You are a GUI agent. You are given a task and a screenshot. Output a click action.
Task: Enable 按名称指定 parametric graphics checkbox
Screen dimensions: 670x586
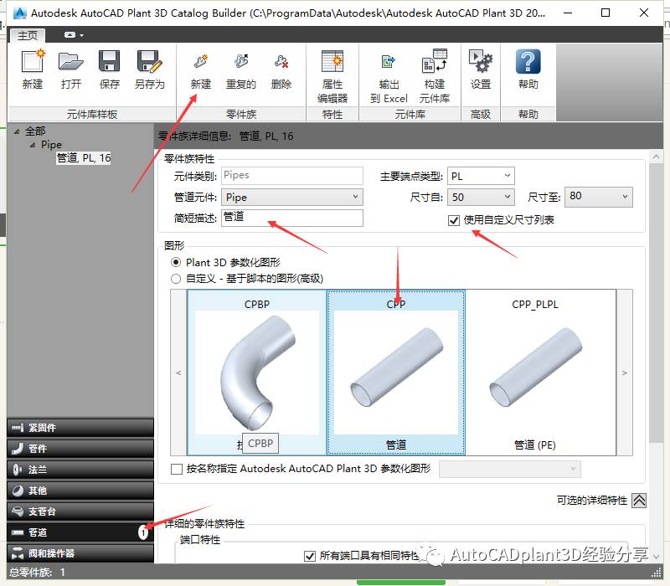(x=176, y=469)
